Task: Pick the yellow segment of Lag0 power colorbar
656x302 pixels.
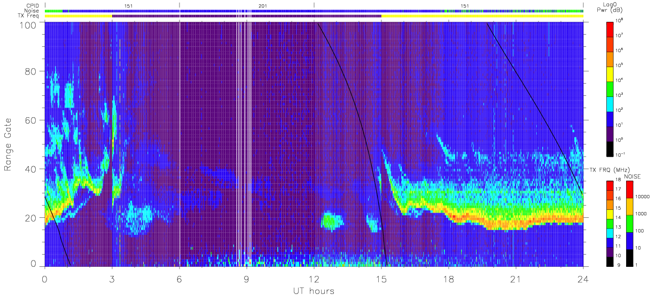Action: [611, 73]
